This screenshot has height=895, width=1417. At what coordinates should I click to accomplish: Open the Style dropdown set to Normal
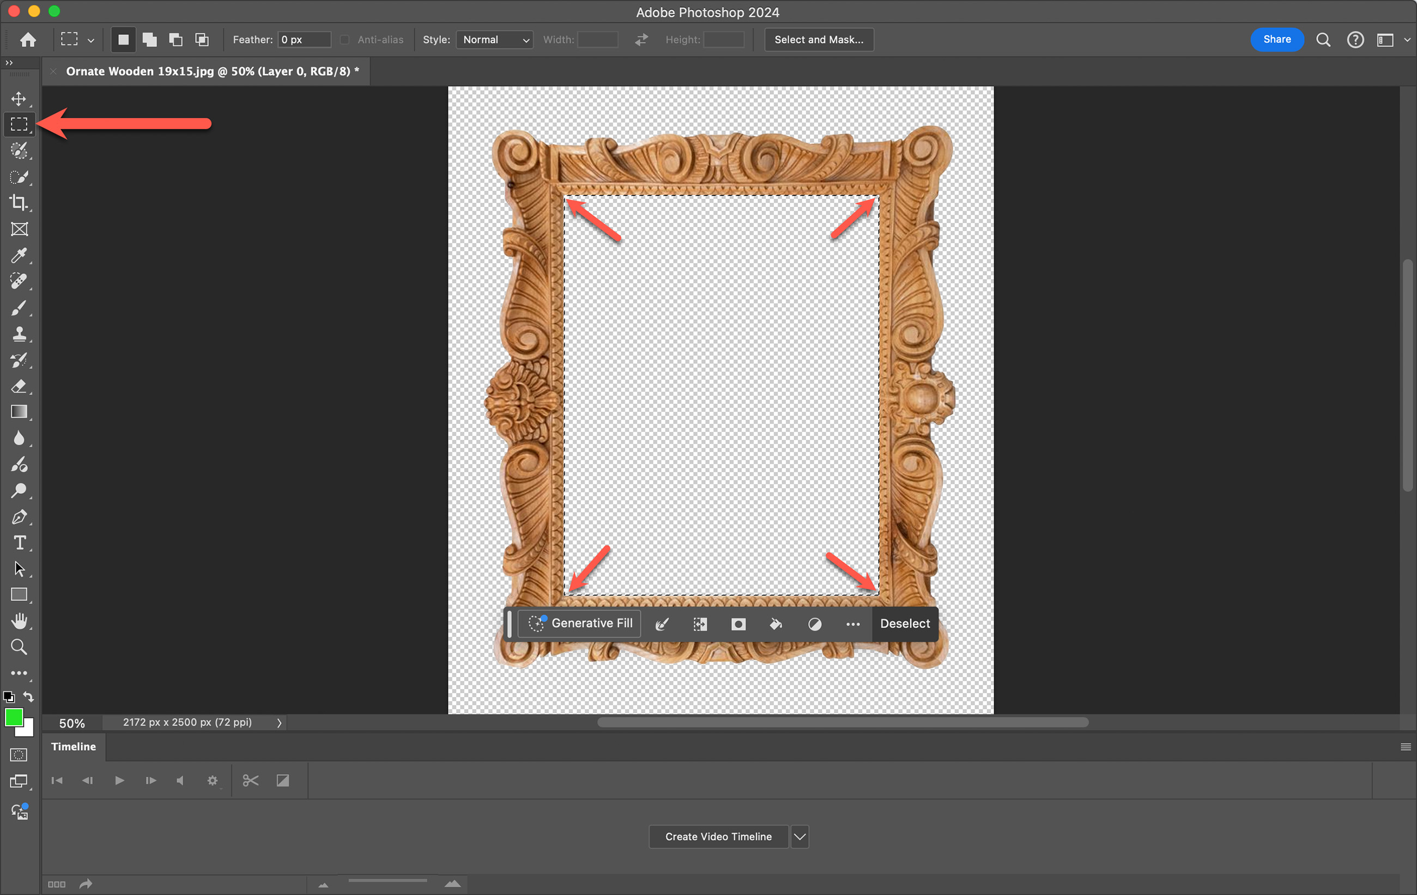[494, 39]
